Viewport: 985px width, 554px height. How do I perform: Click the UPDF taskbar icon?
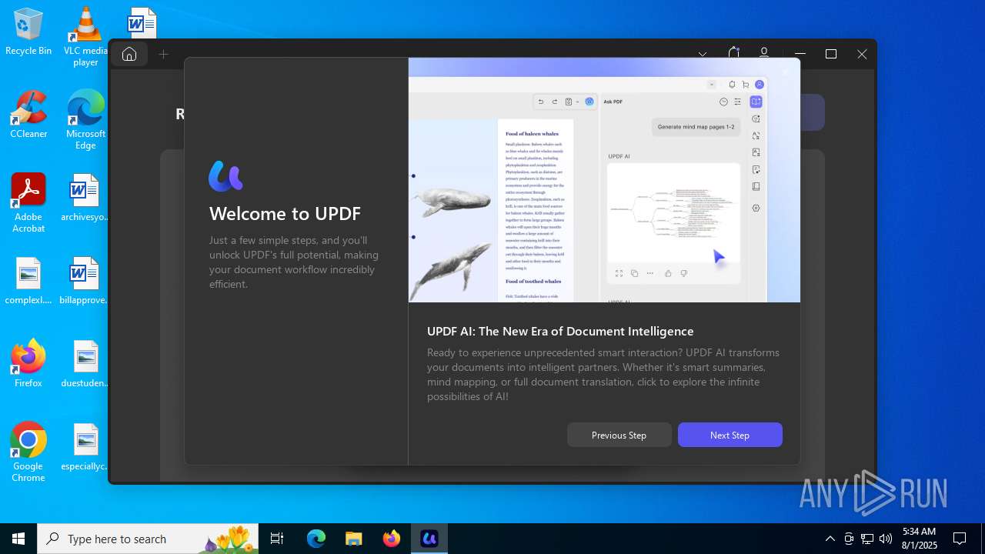[x=429, y=539]
